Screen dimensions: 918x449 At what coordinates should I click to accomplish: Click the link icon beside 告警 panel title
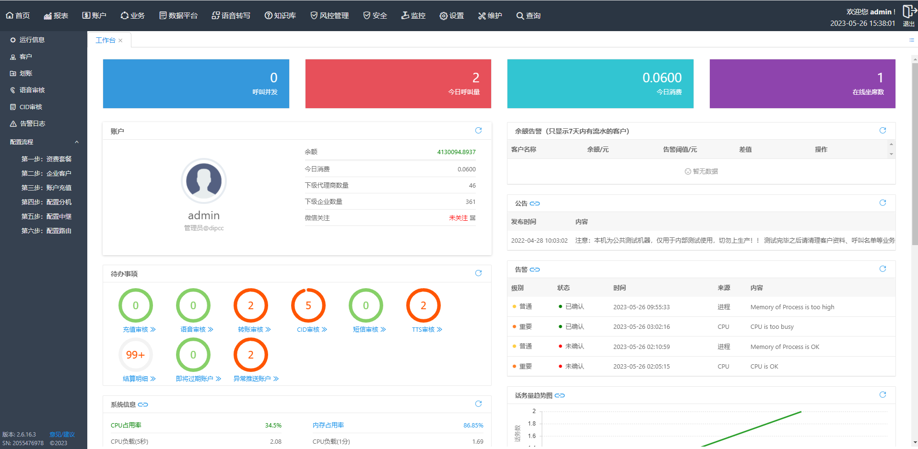[x=535, y=270]
